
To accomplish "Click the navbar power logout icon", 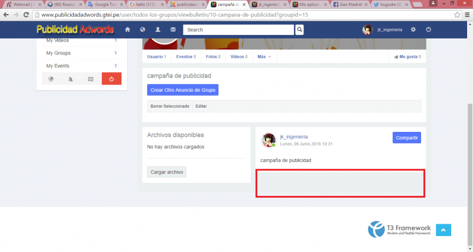I will [428, 30].
